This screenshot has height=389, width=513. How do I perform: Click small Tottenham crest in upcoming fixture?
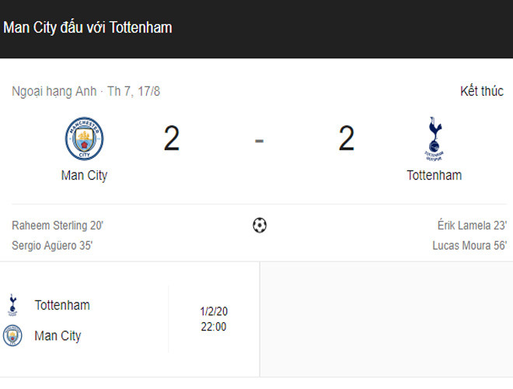tap(12, 305)
